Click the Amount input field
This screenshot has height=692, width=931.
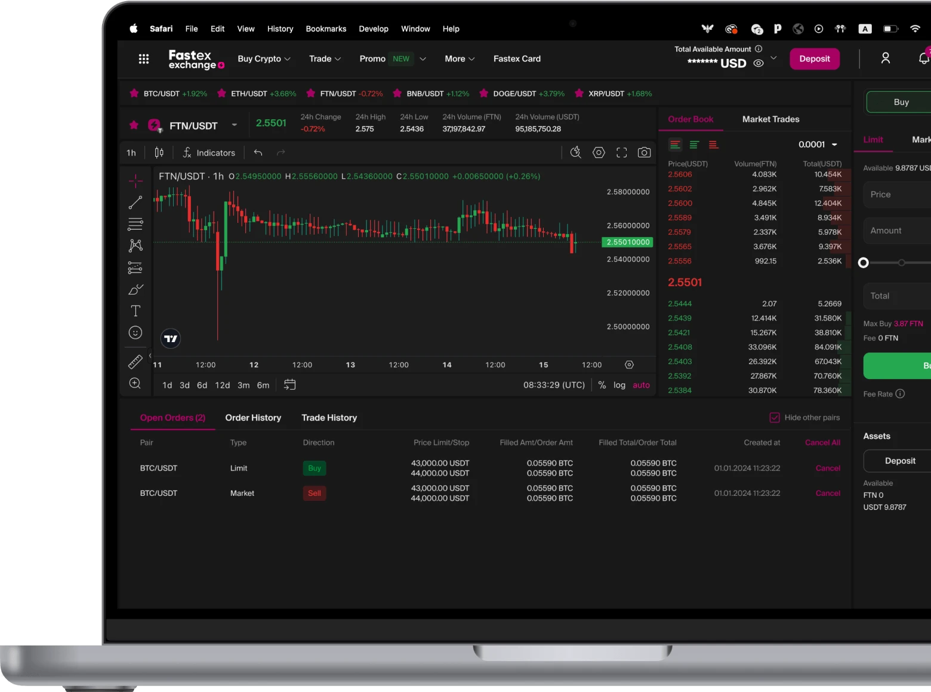click(898, 231)
